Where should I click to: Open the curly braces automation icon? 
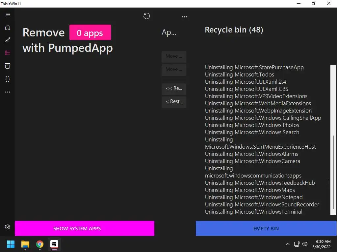coord(8,79)
